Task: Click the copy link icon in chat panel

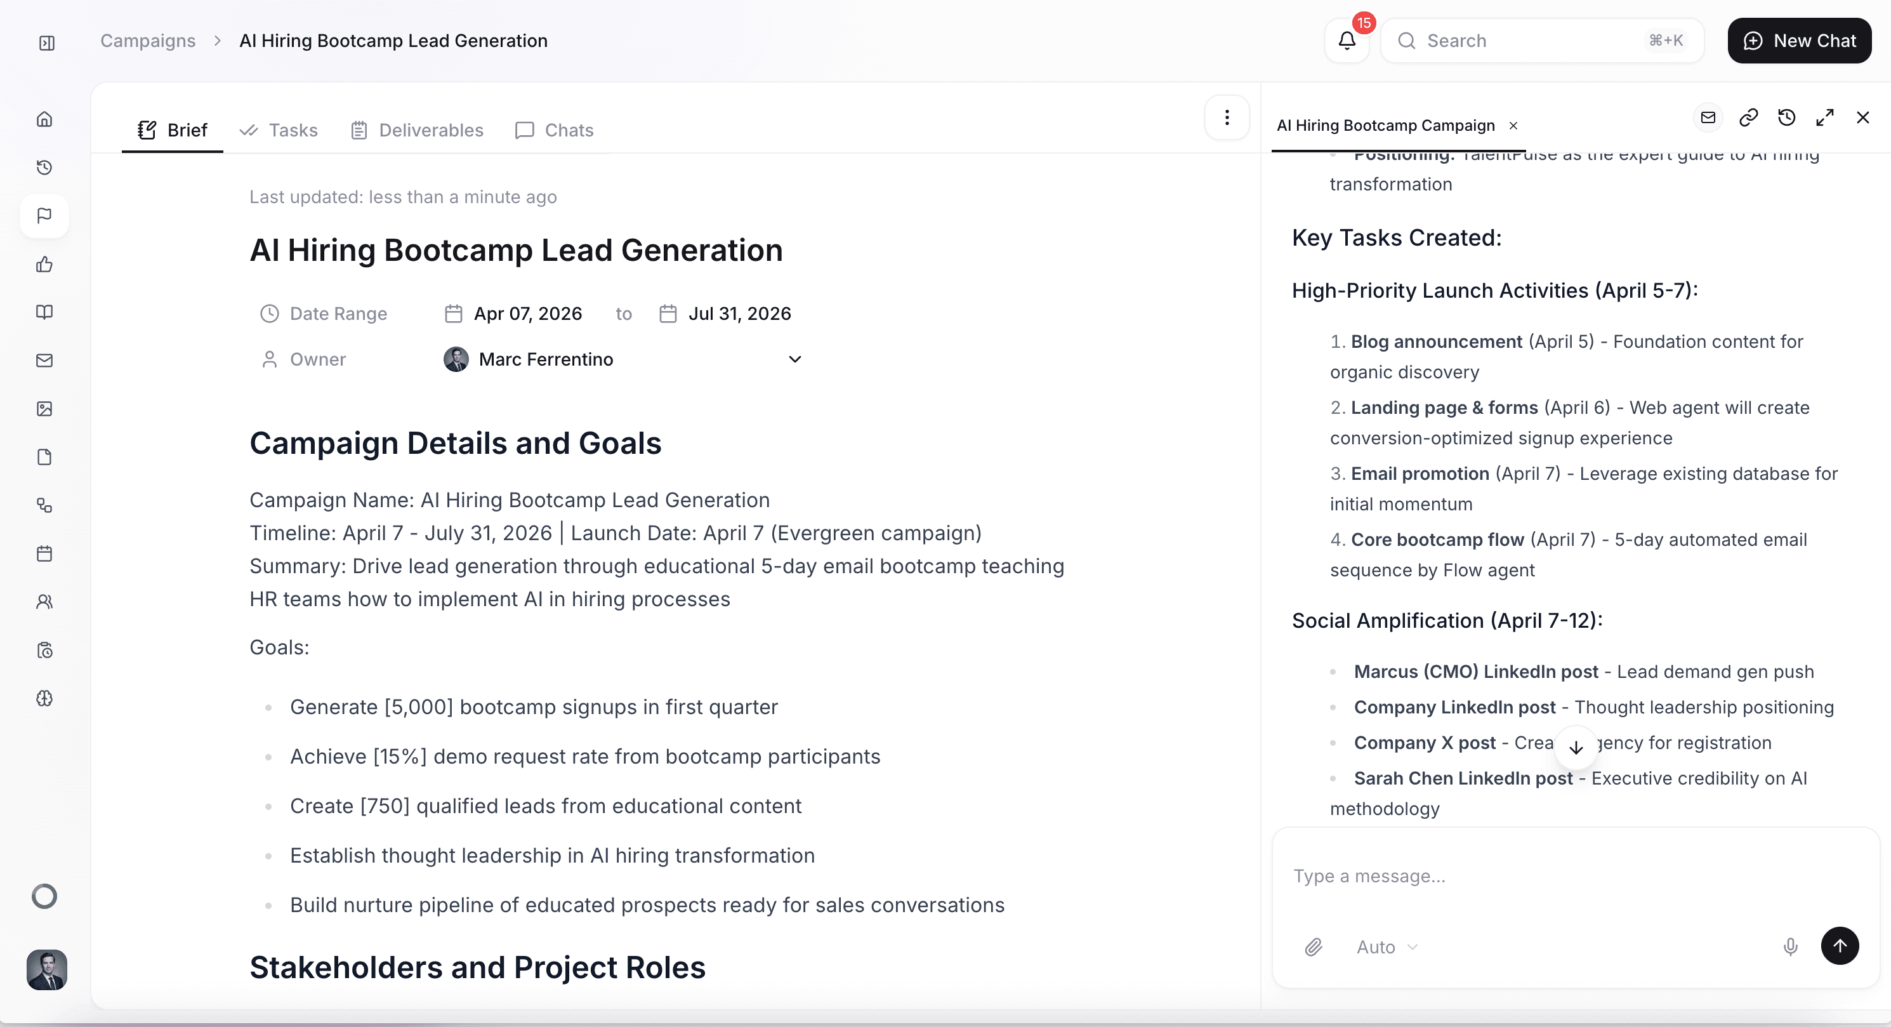Action: pyautogui.click(x=1749, y=117)
